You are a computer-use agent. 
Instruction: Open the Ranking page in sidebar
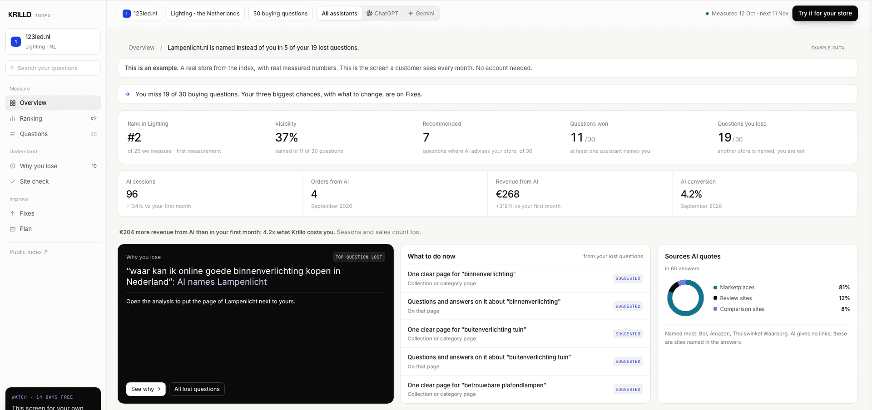pyautogui.click(x=53, y=118)
